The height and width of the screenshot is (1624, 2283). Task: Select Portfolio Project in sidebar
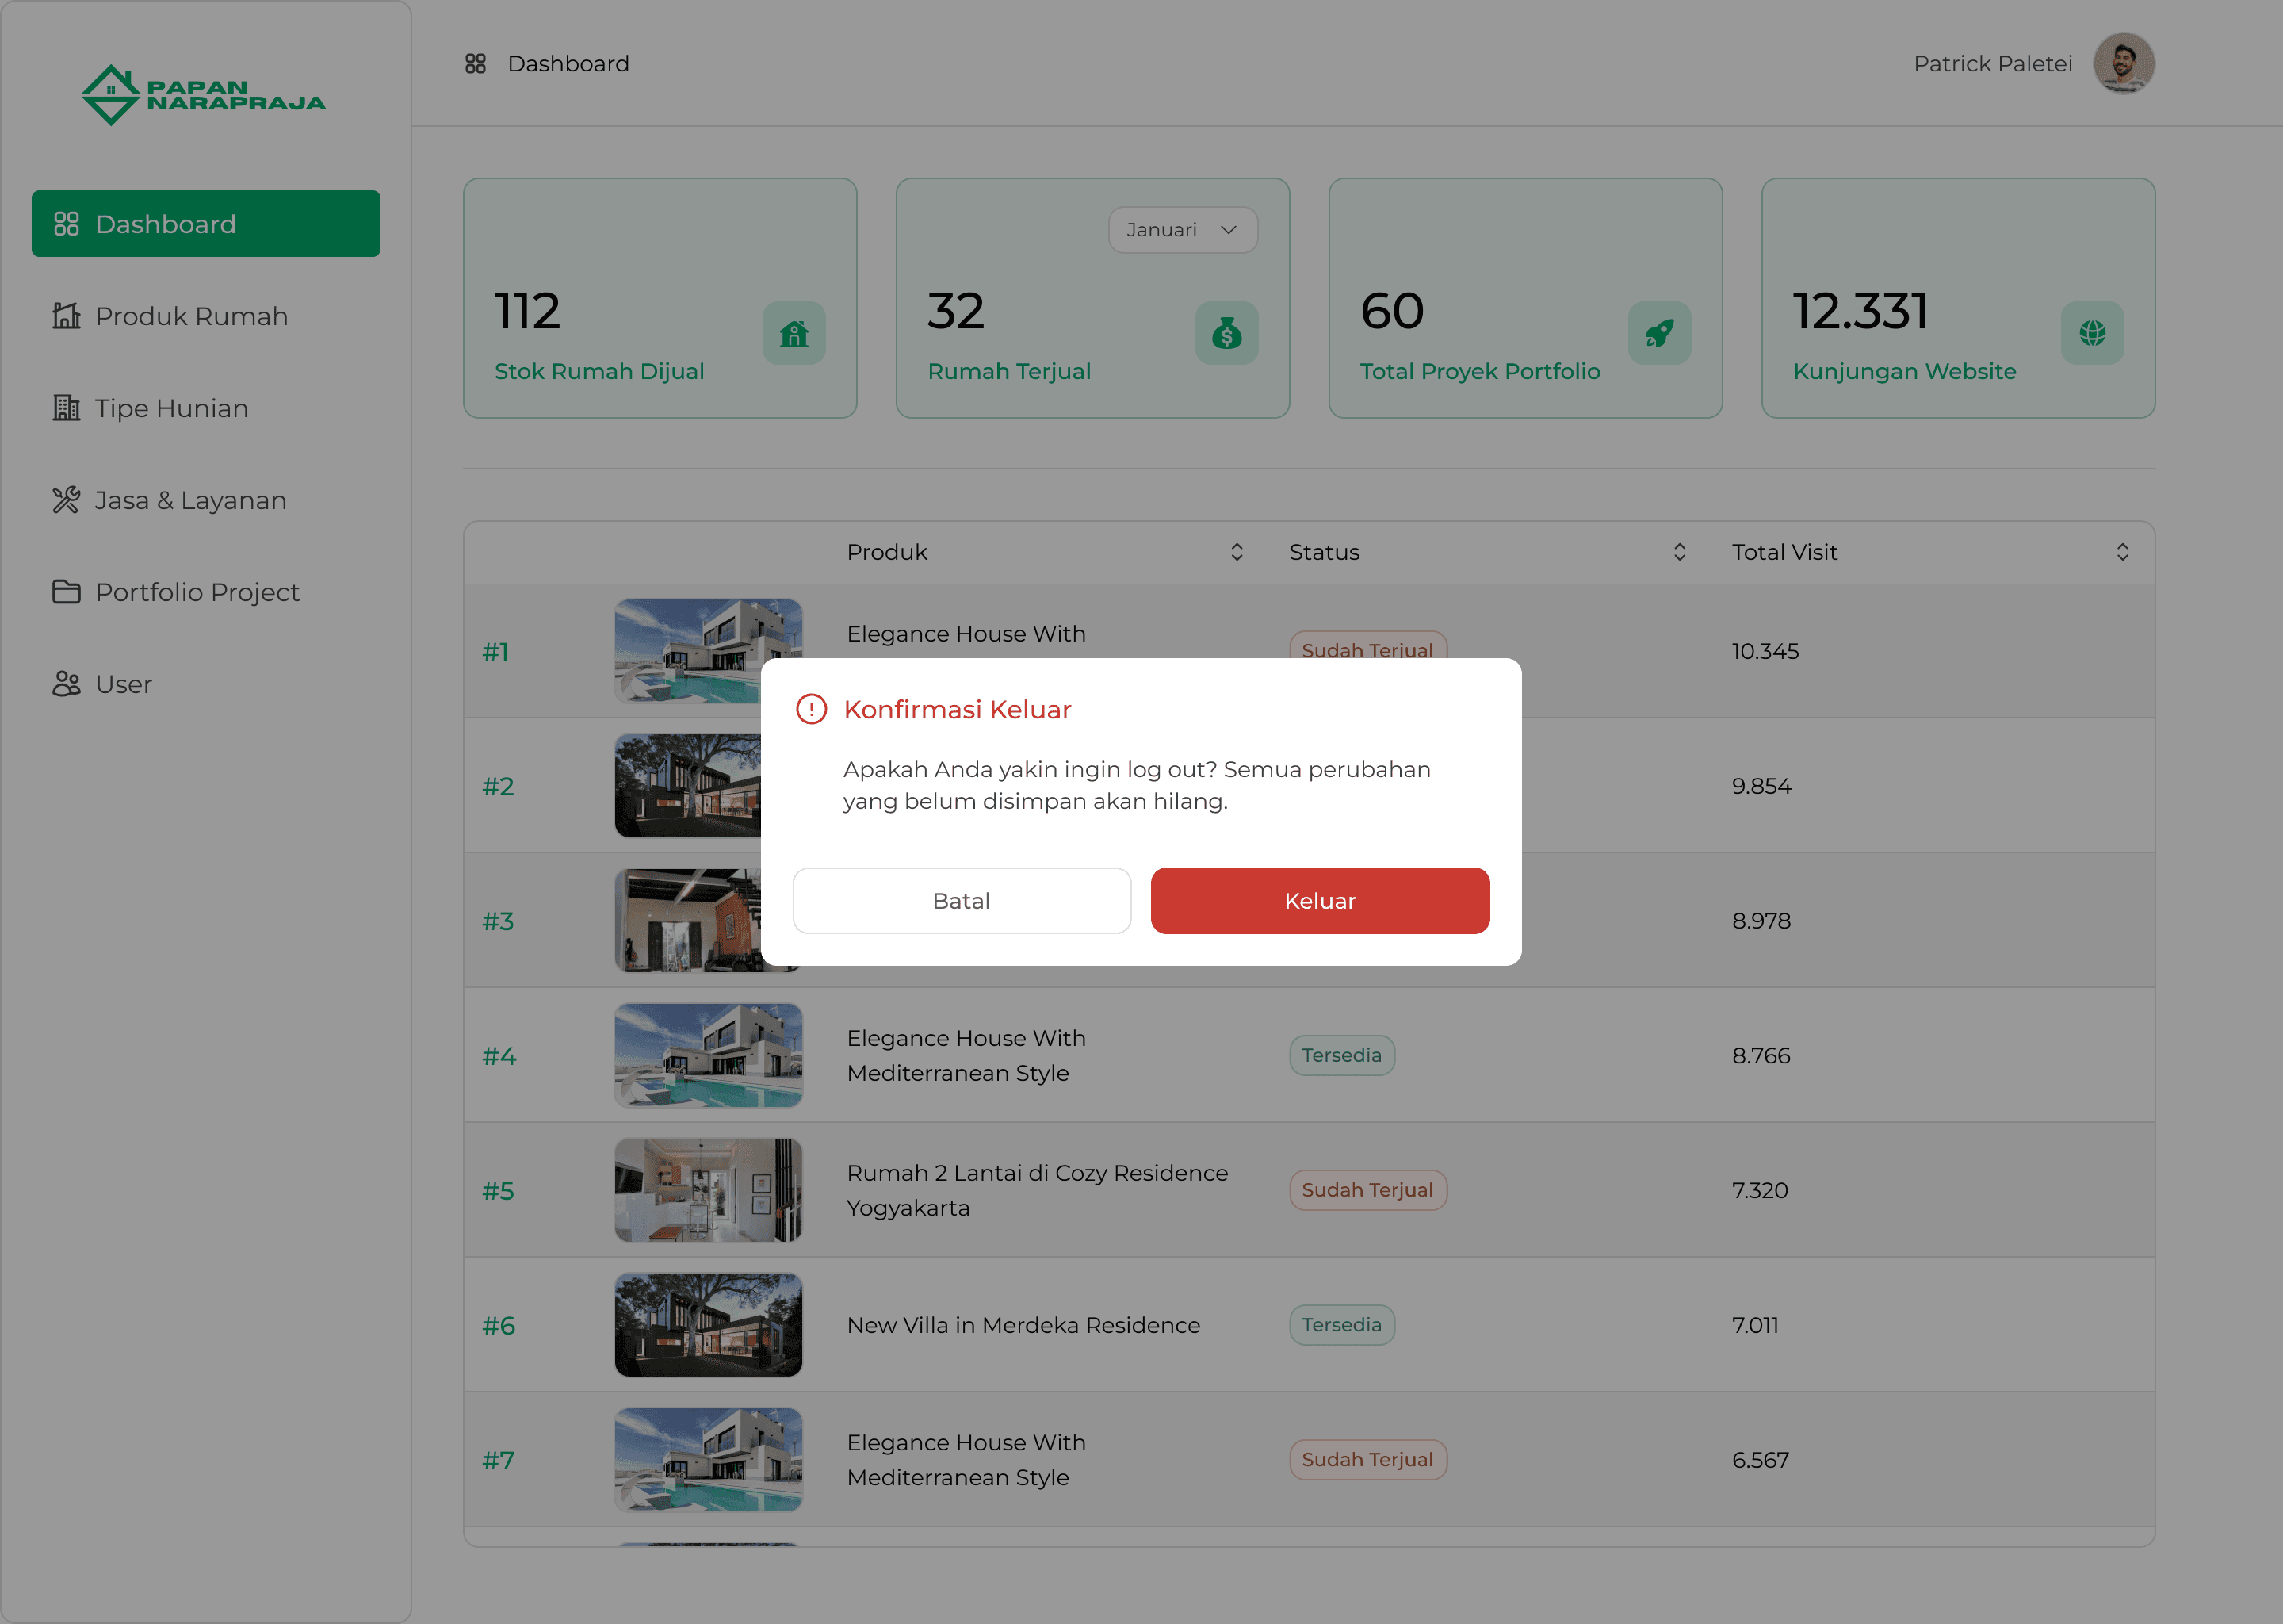[197, 592]
